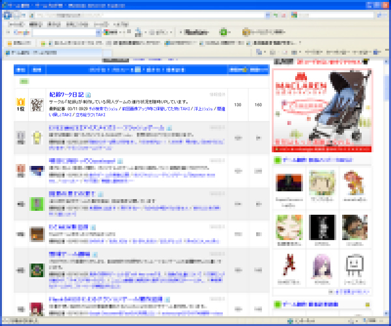Open the お気に入り menu
The height and width of the screenshot is (326, 391).
click(77, 24)
